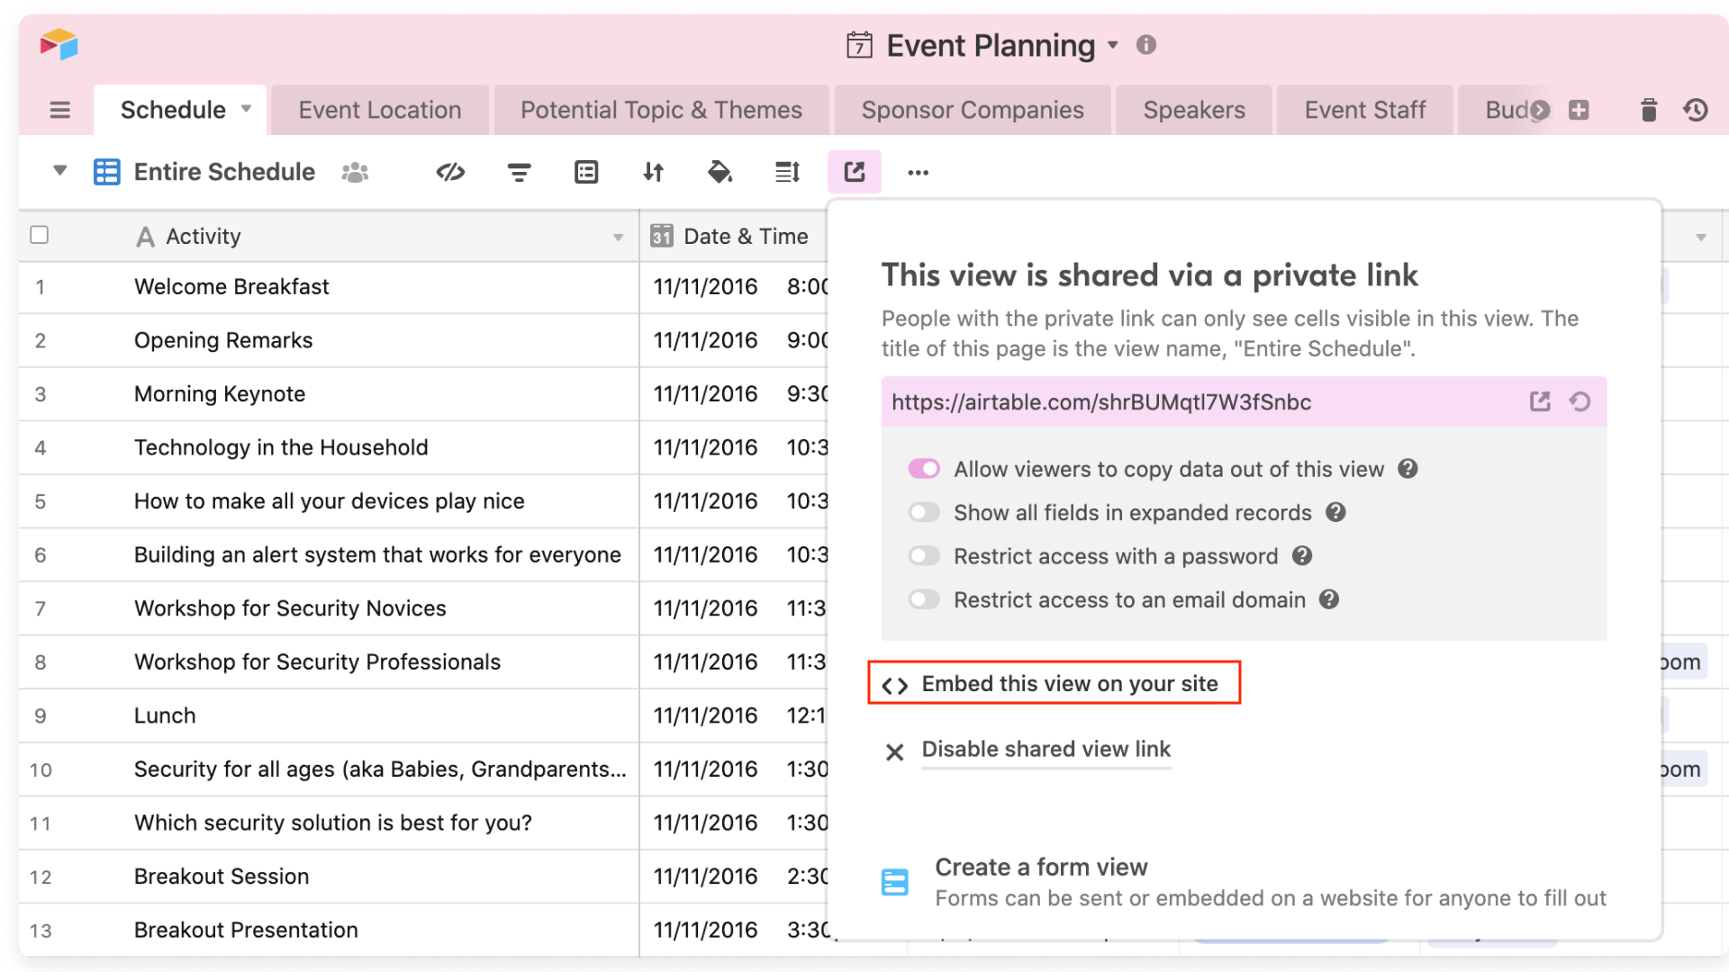Open base history via the clock icon
This screenshot has width=1729, height=972.
pos(1697,110)
